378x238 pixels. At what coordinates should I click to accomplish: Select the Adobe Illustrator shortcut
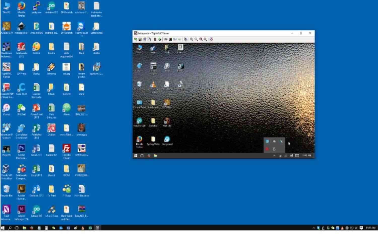tap(21, 192)
